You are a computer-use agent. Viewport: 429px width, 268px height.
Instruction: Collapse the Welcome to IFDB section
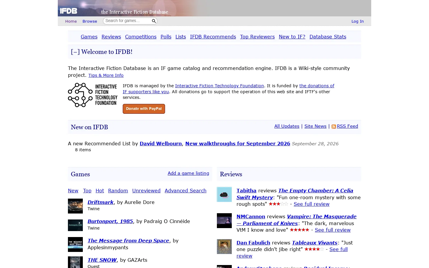point(75,52)
